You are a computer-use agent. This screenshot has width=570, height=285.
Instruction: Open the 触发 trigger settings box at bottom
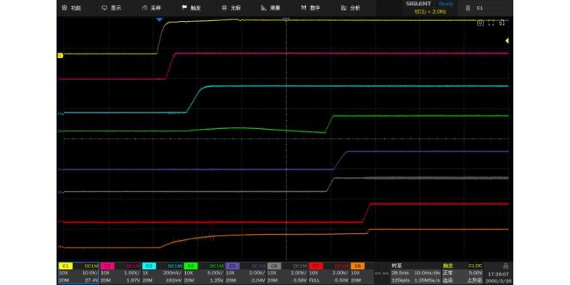pos(463,273)
